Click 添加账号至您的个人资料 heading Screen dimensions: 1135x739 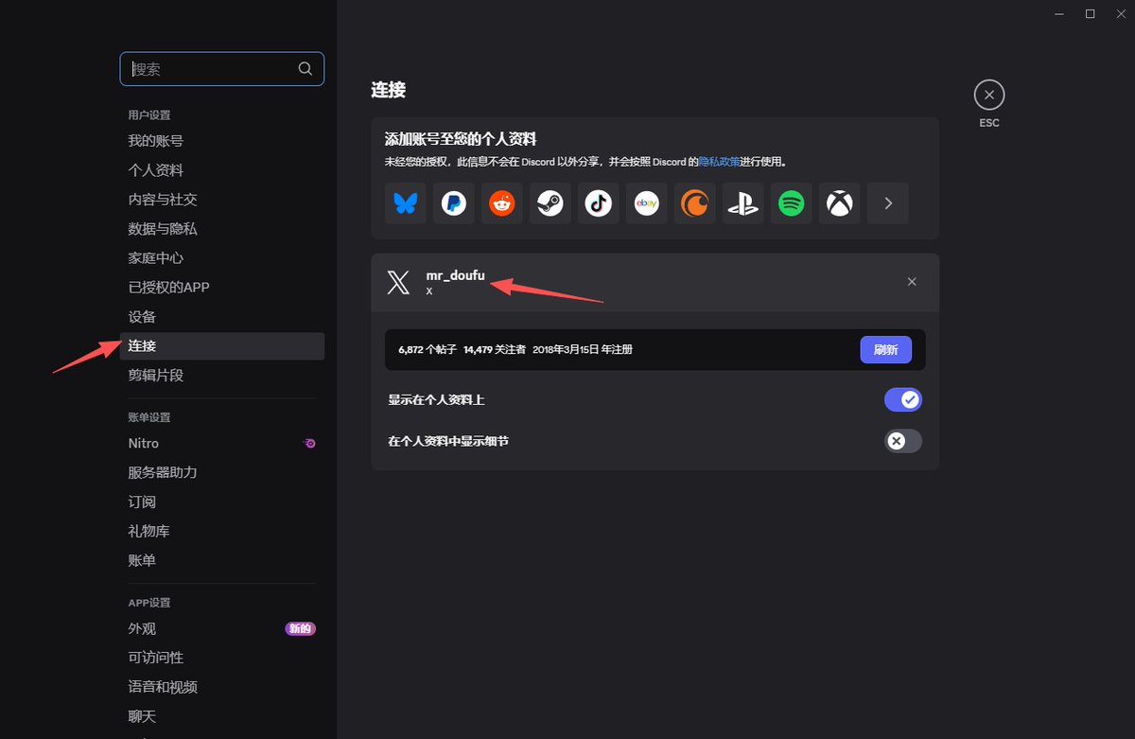tap(461, 139)
